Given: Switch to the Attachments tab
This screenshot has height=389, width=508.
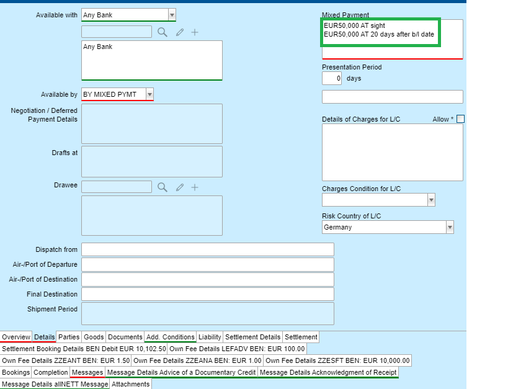Looking at the screenshot, I should coord(130,384).
